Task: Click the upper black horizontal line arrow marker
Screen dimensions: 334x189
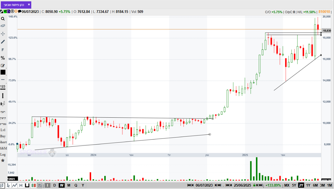Action: click(x=321, y=33)
